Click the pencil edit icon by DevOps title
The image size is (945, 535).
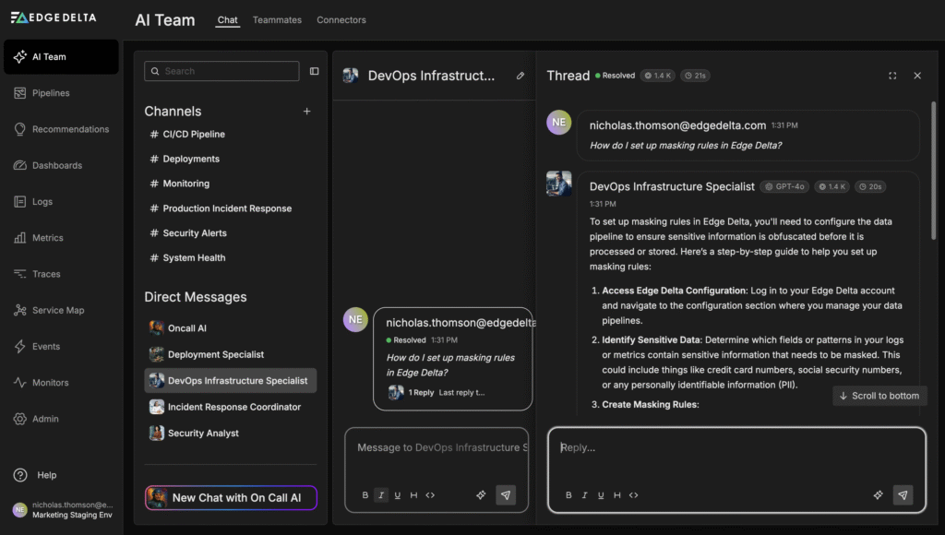520,77
